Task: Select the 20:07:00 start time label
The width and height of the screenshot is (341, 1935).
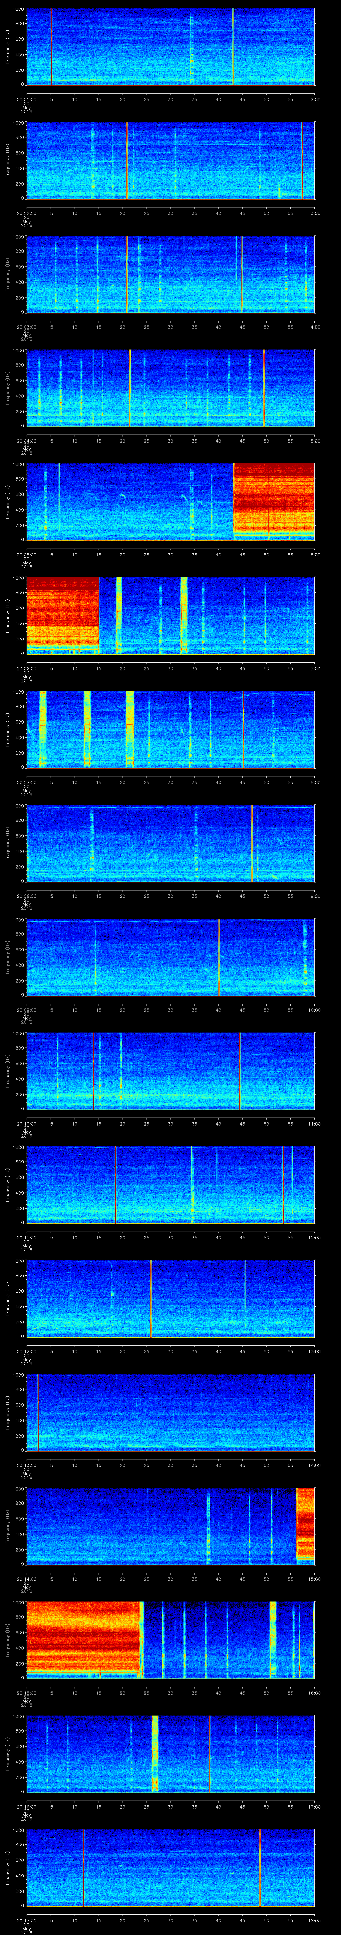Action: [26, 782]
